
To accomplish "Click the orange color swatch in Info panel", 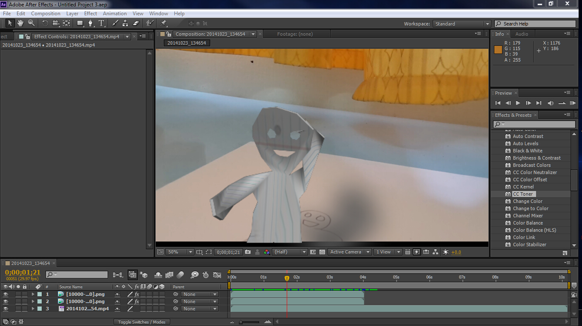I will click(x=498, y=49).
